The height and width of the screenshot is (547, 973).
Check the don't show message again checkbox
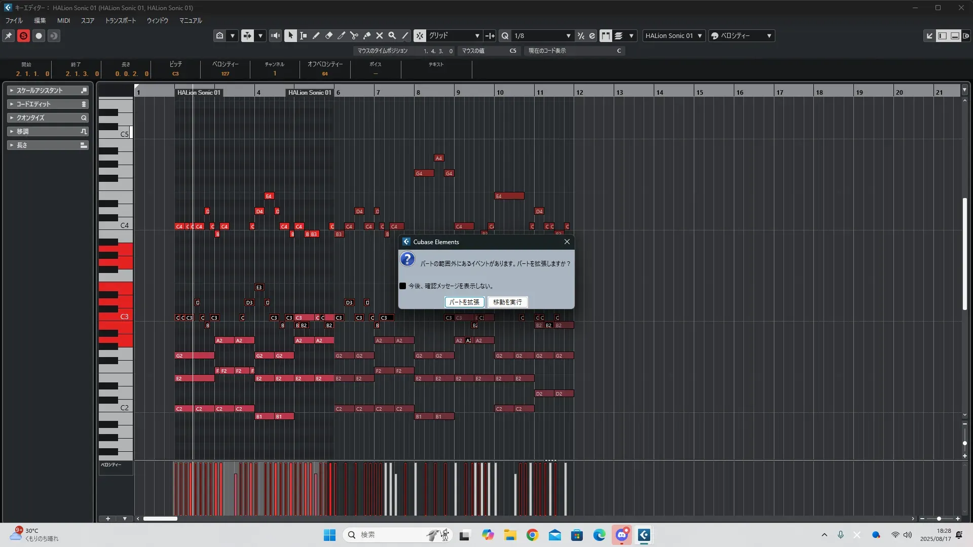pos(403,286)
